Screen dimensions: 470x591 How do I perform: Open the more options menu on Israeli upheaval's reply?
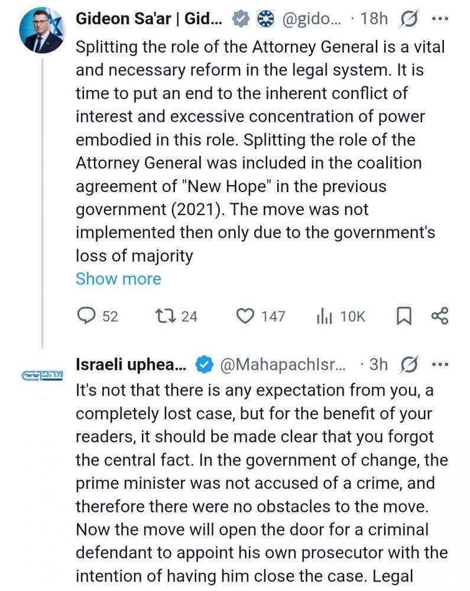pyautogui.click(x=440, y=365)
